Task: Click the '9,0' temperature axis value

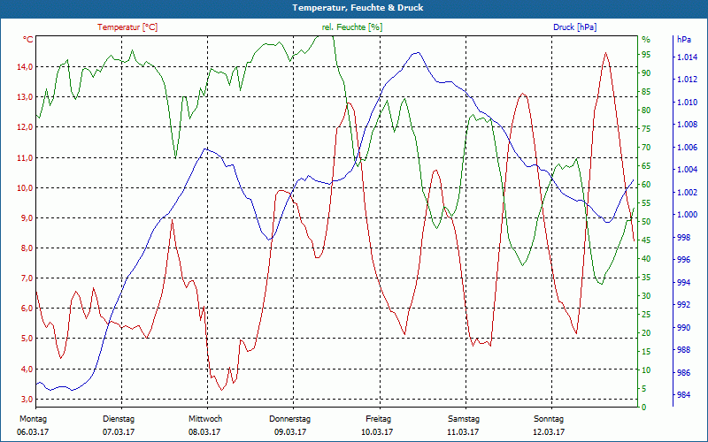Action: coord(27,217)
